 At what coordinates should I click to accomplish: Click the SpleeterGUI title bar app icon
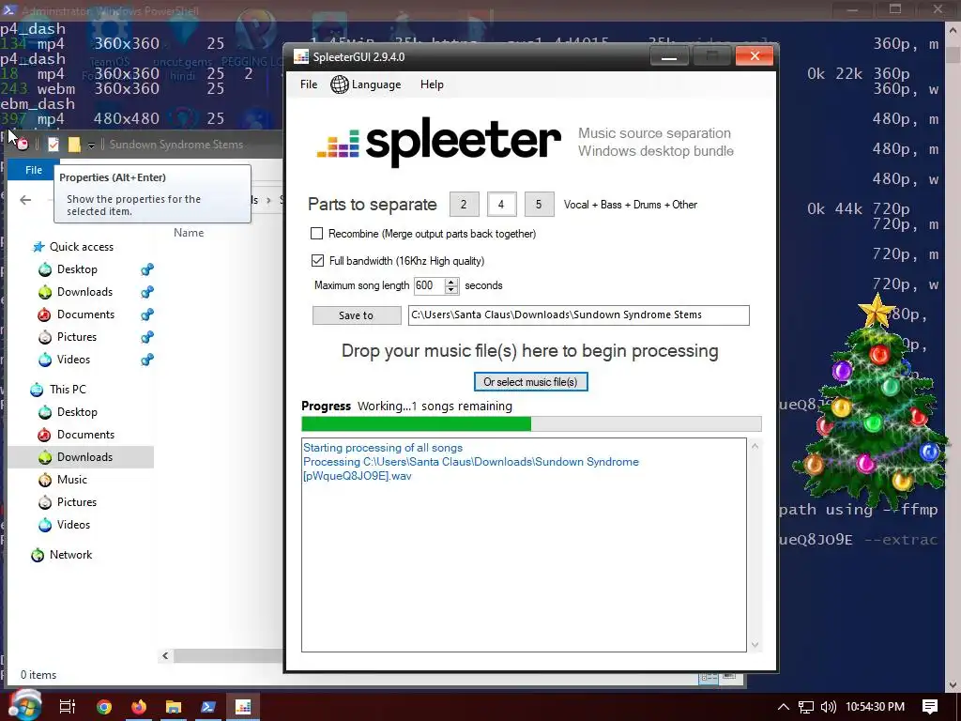coord(301,57)
